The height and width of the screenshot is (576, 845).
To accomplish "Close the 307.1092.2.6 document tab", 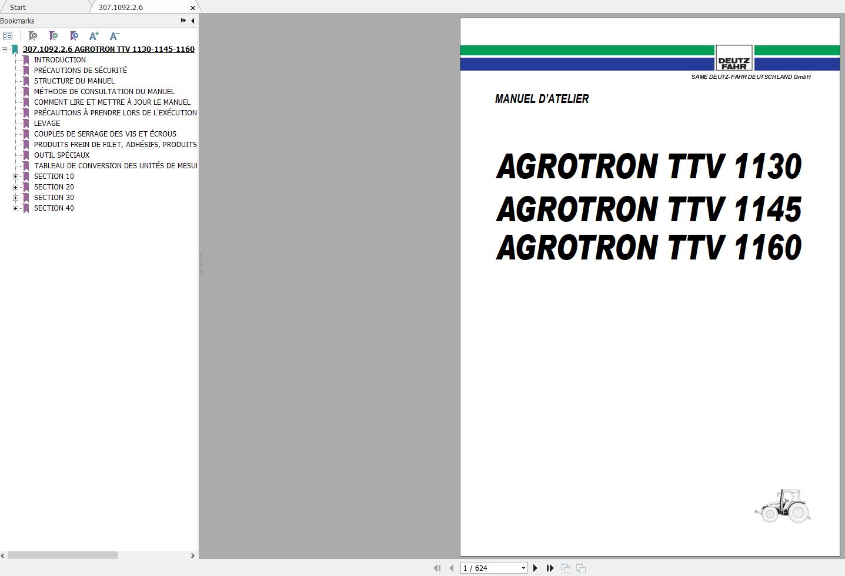I will 192,8.
